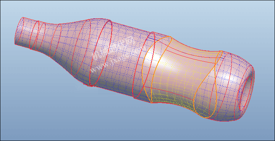
Task: Click the red ring left of the yellow surface
Action: pos(144,65)
